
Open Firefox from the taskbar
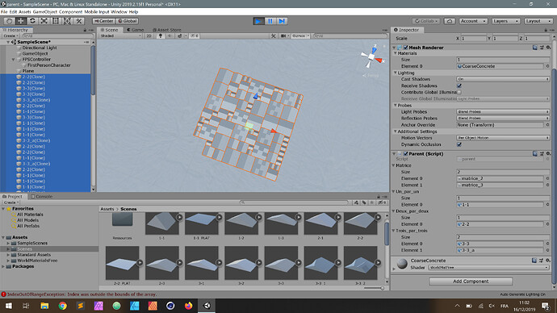click(x=189, y=306)
